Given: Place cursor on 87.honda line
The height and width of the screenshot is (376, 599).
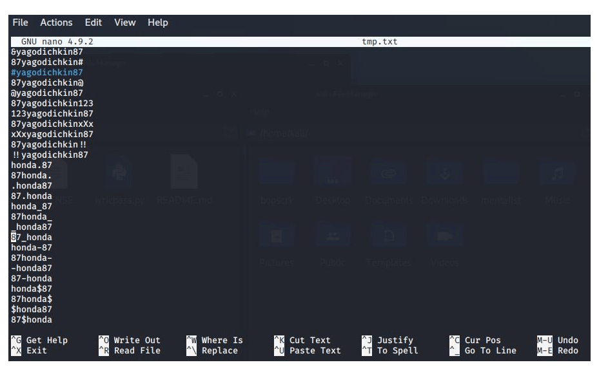Looking at the screenshot, I should tap(32, 196).
